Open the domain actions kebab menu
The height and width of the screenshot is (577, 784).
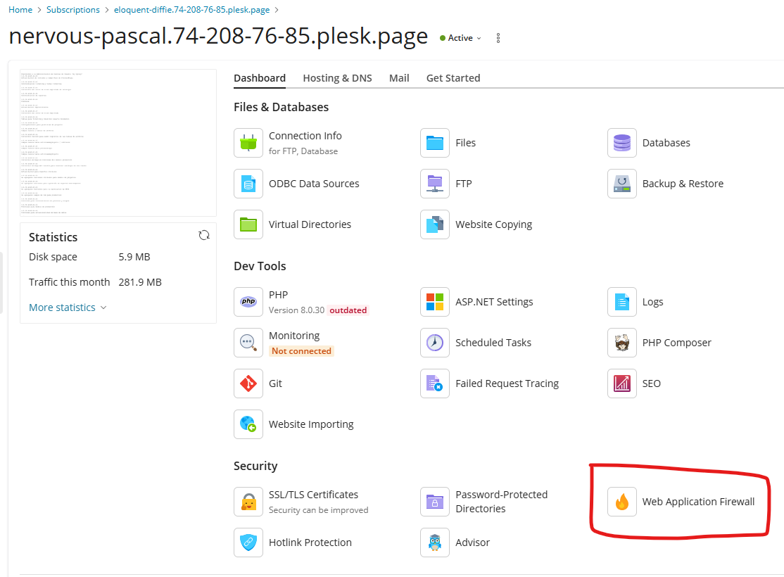498,38
